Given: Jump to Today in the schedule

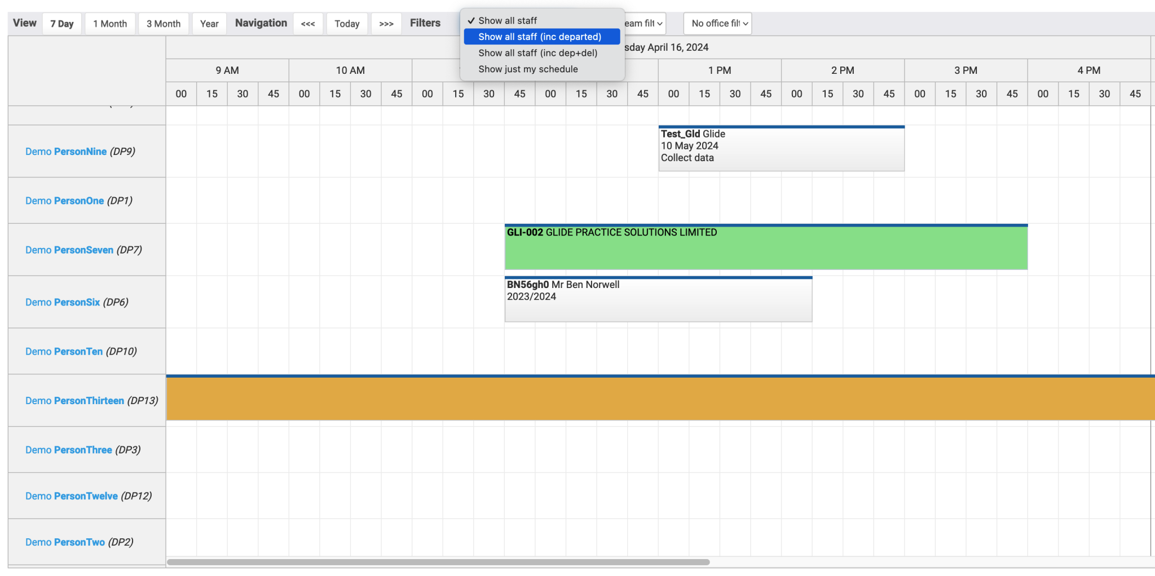Looking at the screenshot, I should pyautogui.click(x=347, y=23).
